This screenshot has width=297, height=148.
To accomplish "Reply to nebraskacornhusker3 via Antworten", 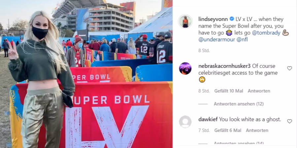I will tap(259, 91).
